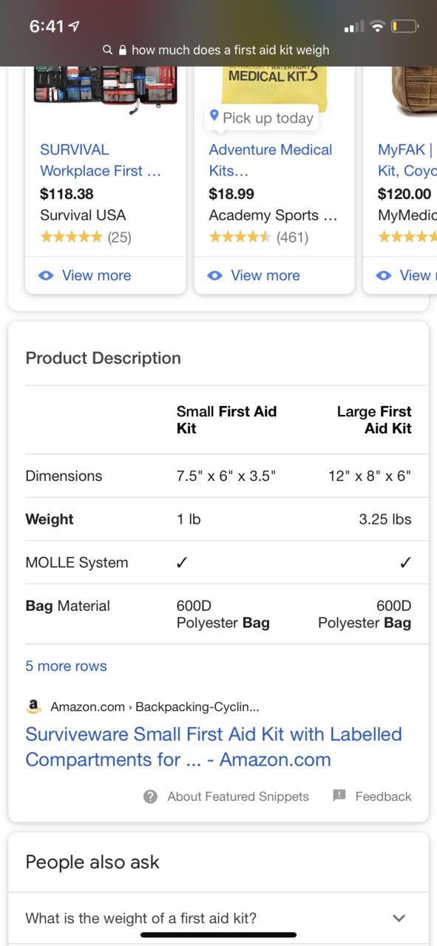Screen dimensions: 437x946
Task: Tap the eye icon on SURVIVAL card
Action: pos(46,275)
